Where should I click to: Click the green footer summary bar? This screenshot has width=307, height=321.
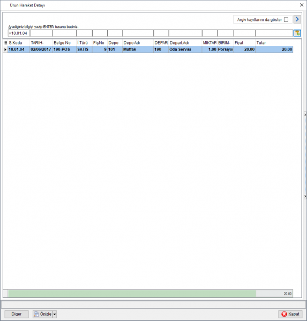click(x=132, y=293)
